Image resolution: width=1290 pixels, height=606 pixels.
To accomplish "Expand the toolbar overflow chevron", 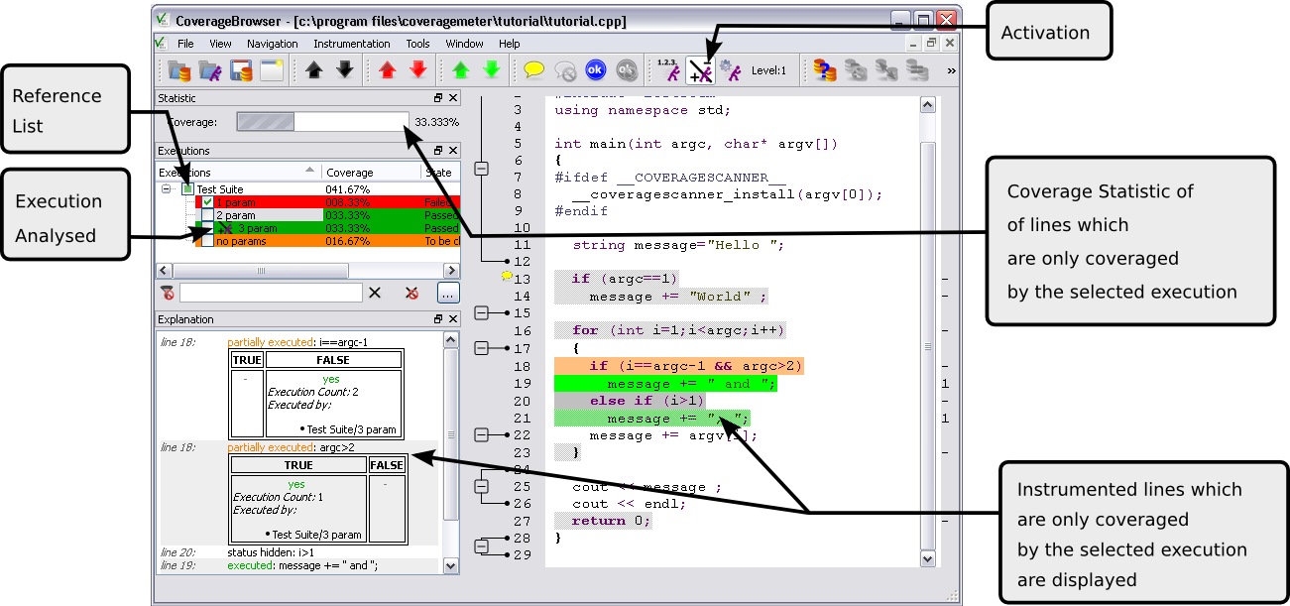I will (x=951, y=70).
